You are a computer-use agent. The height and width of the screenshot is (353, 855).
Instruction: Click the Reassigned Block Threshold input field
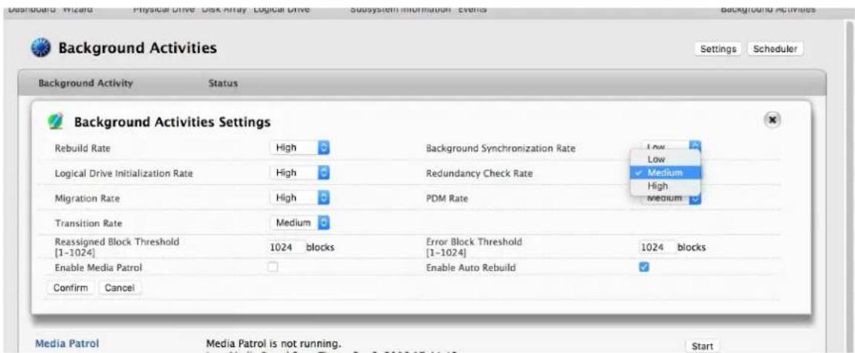[x=285, y=247]
